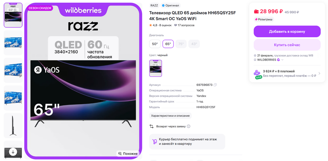This screenshot has height=161, width=328.
Task: Click the info icon beside Возврат через заявку
Action: tap(188, 126)
